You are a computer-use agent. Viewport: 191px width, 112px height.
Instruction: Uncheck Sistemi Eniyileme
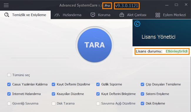pyautogui.click(x=143, y=94)
